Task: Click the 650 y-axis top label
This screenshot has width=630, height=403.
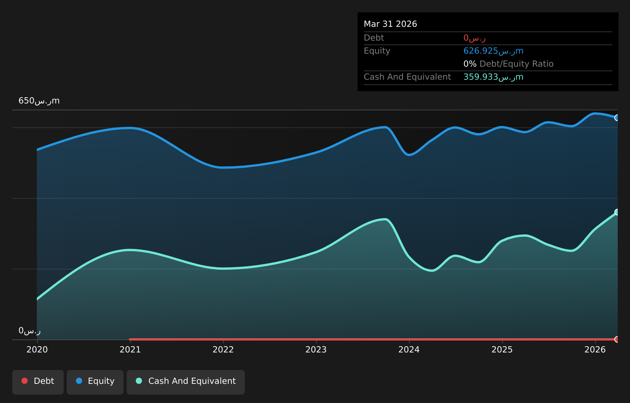Action: point(39,101)
